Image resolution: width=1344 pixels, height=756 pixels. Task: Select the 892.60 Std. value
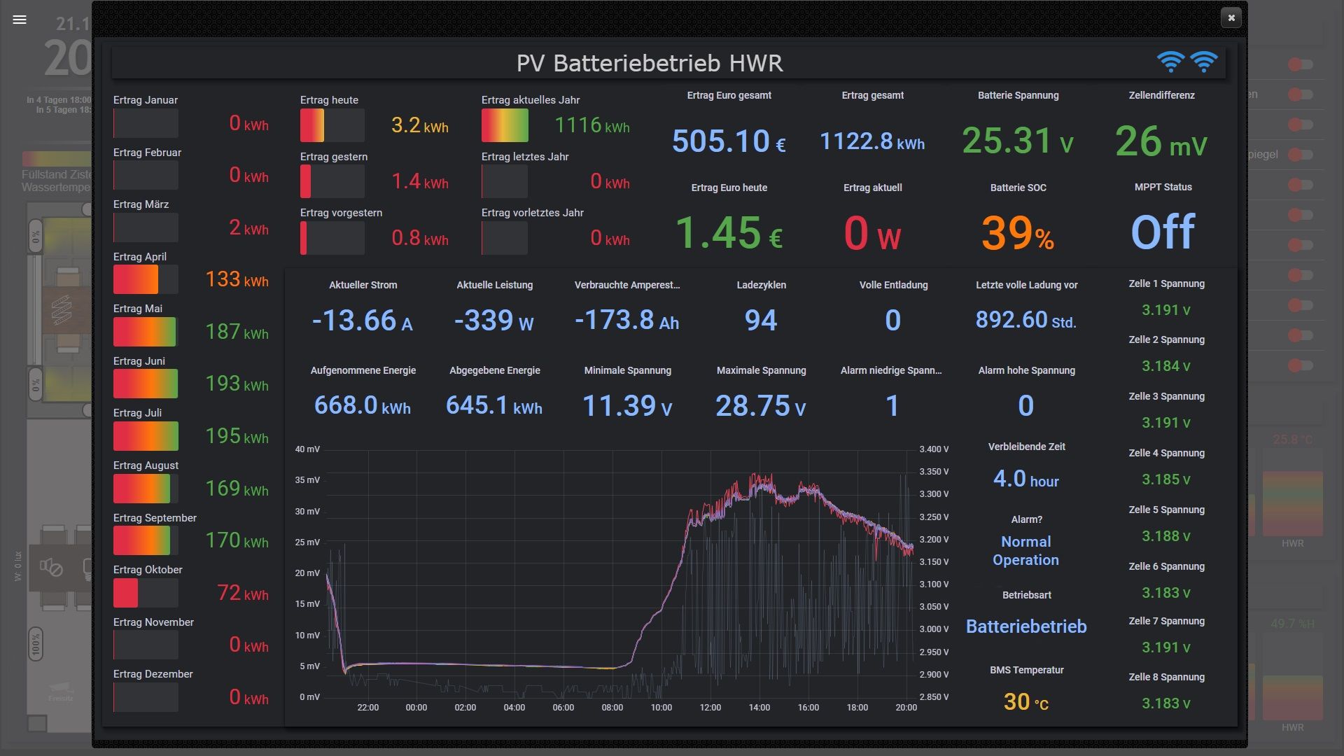pyautogui.click(x=1026, y=320)
